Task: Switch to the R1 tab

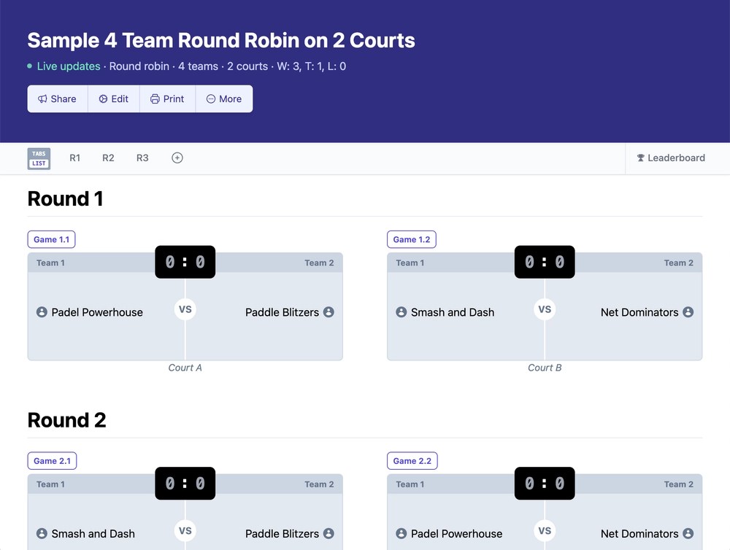Action: coord(75,158)
